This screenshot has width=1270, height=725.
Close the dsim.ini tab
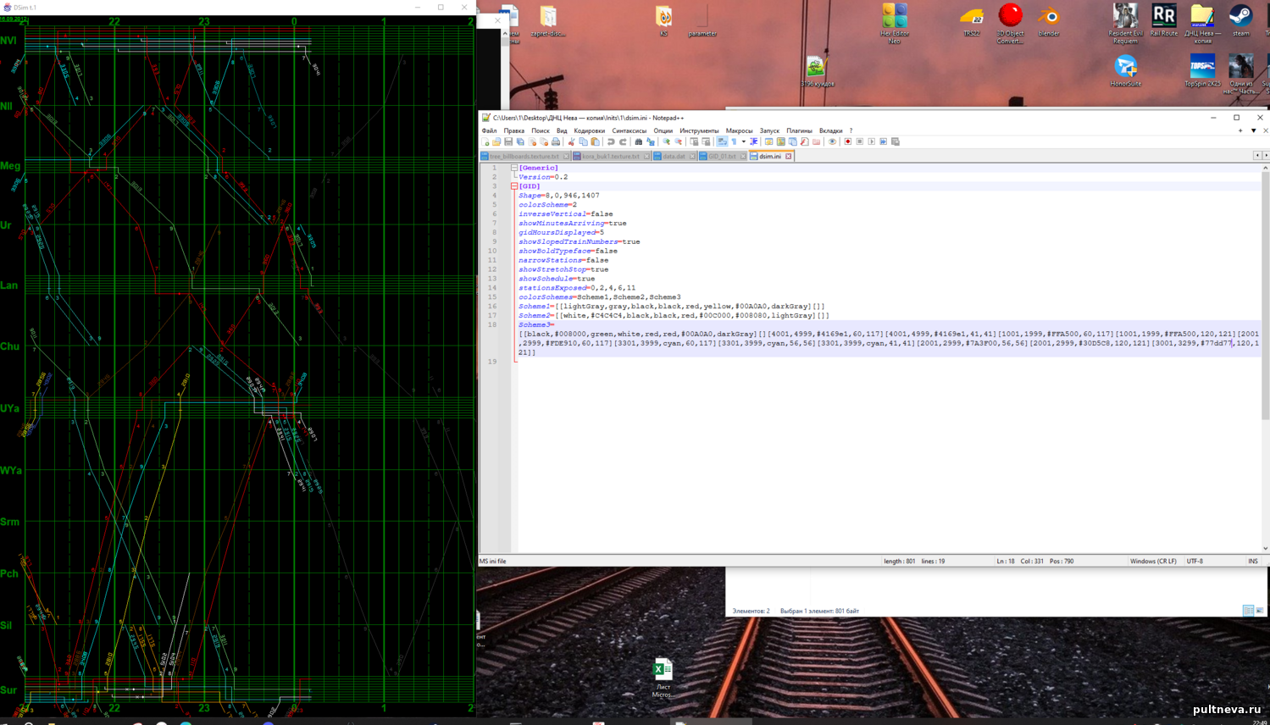tap(788, 156)
